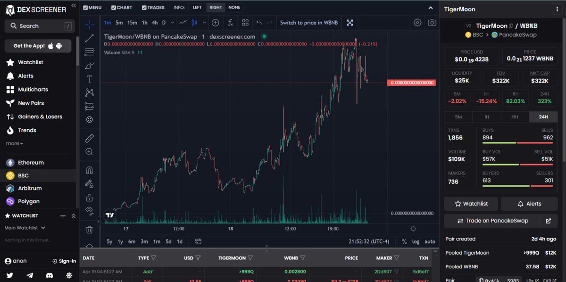
Task: Select the 1H stats tab
Action: [x=487, y=117]
